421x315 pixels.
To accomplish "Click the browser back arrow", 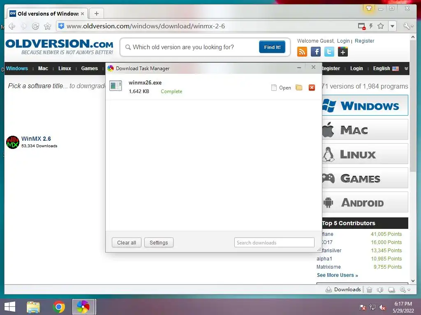I will point(12,26).
